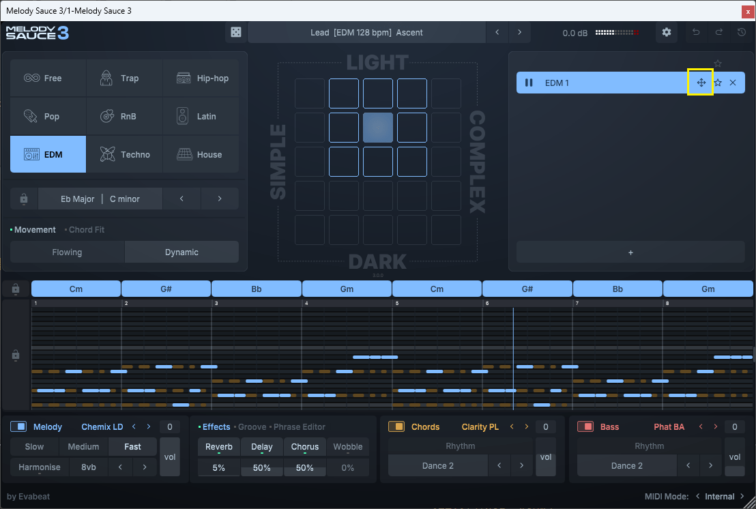This screenshot has height=509, width=756.
Task: Disable the Bass track enable button
Action: [x=585, y=426]
